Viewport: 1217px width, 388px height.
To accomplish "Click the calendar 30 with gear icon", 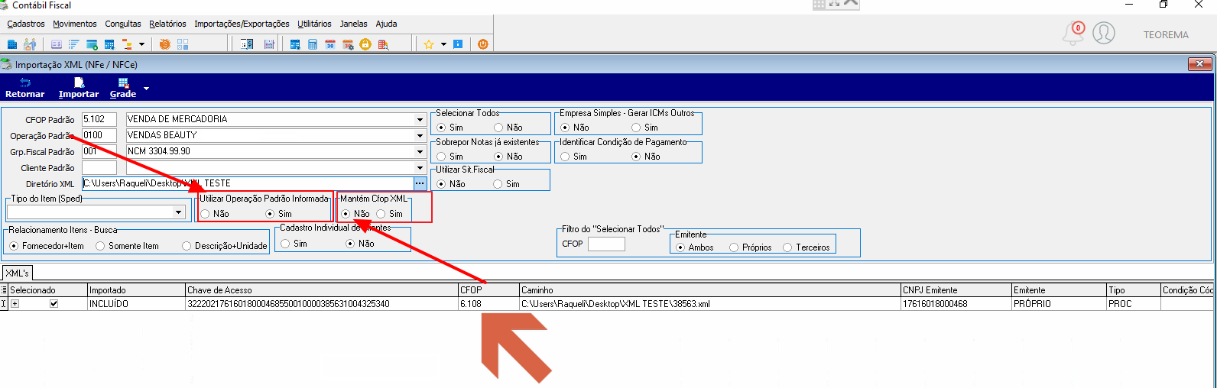I will 348,44.
